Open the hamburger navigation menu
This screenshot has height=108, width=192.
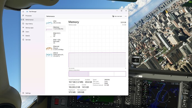23,11
